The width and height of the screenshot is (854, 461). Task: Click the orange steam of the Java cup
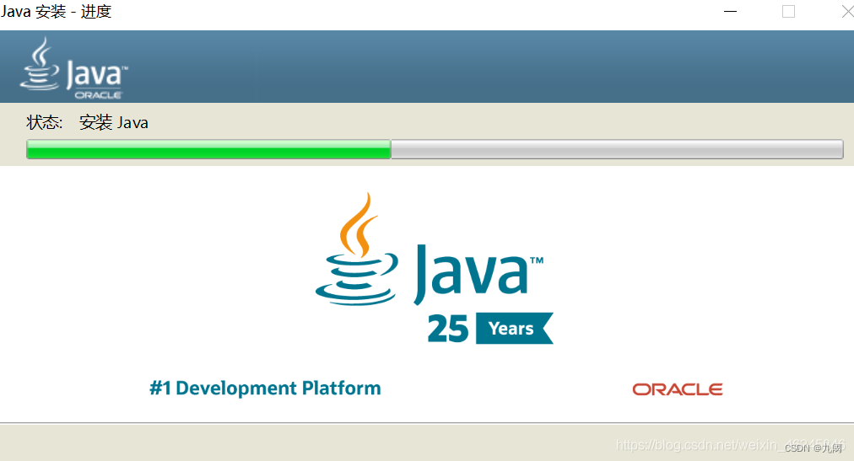[x=359, y=224]
